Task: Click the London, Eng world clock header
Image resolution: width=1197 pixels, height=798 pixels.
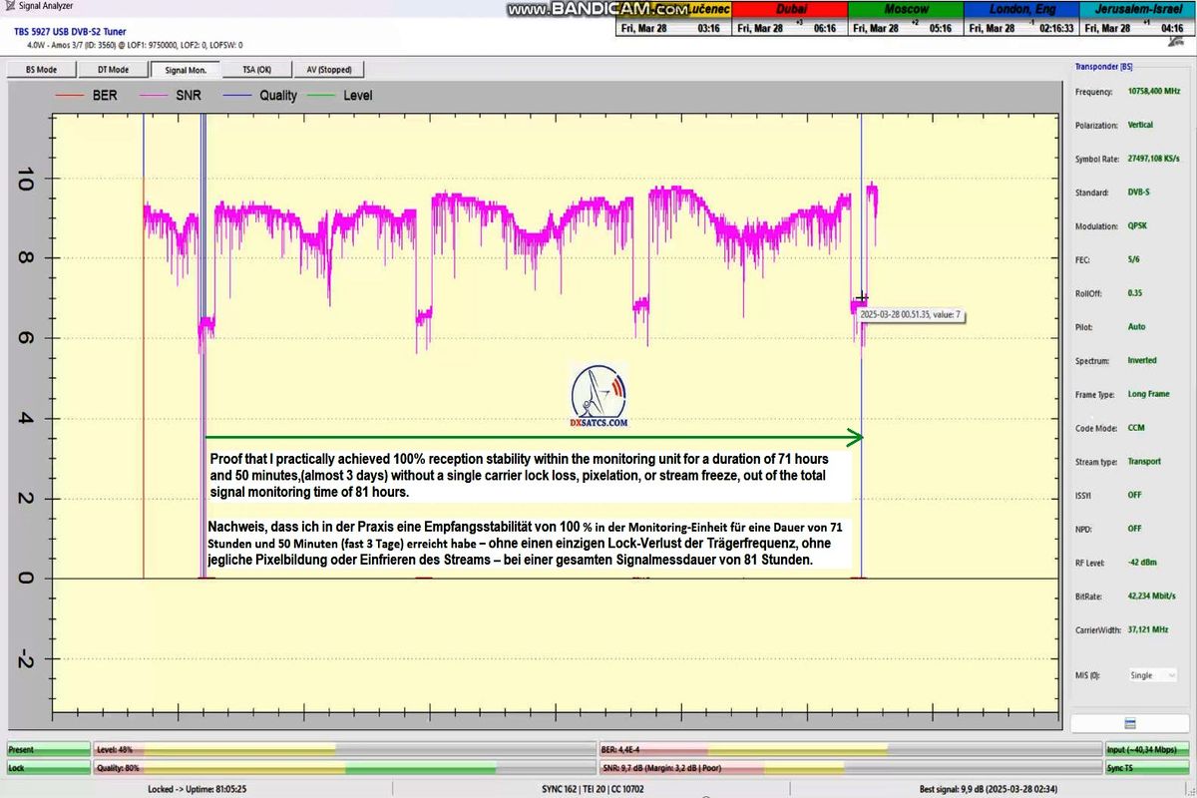Action: pos(1020,9)
